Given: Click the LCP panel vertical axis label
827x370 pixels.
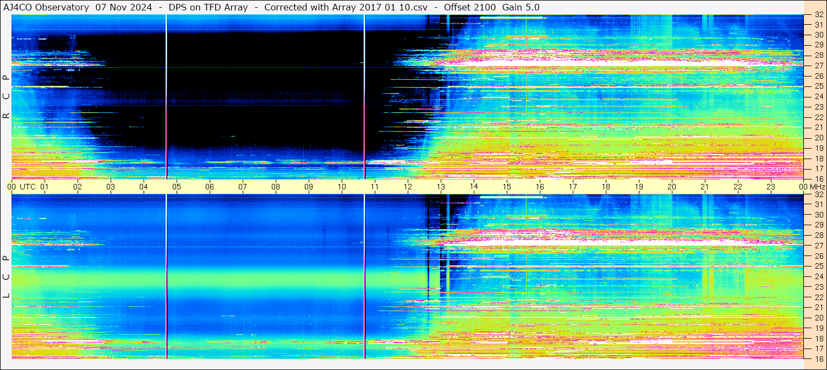Looking at the screenshot, I should 6,277.
